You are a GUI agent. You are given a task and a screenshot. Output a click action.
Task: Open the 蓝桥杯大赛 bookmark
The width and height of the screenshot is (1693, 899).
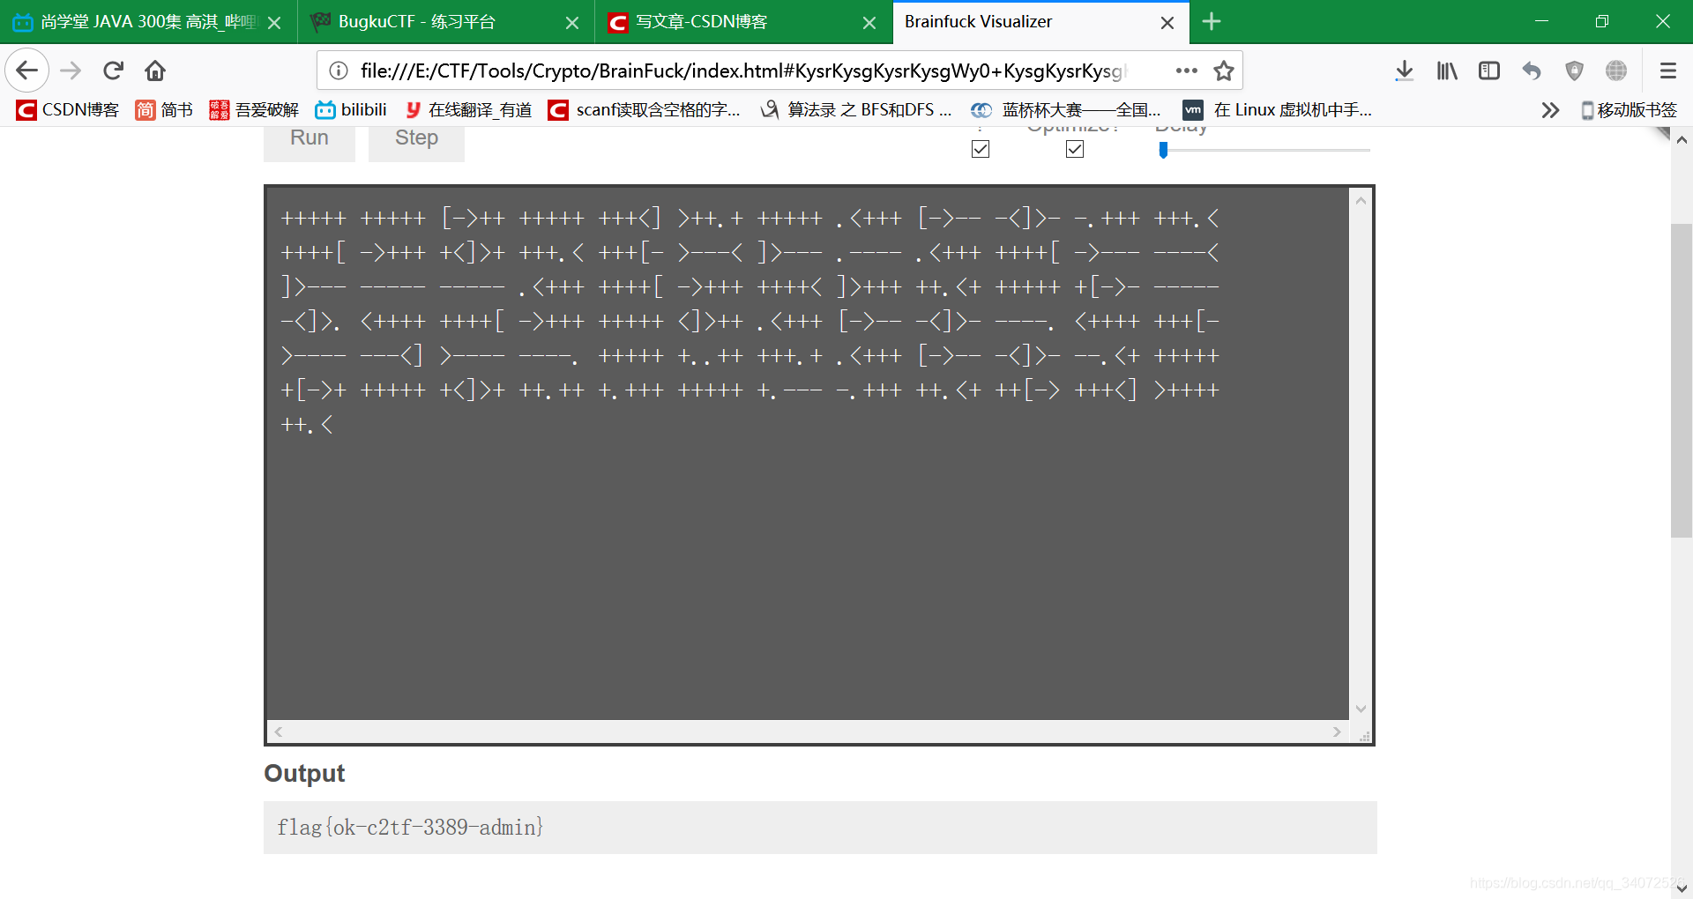click(x=1065, y=109)
